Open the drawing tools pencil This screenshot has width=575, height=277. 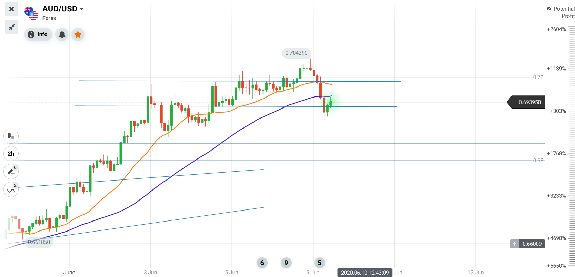[x=11, y=171]
